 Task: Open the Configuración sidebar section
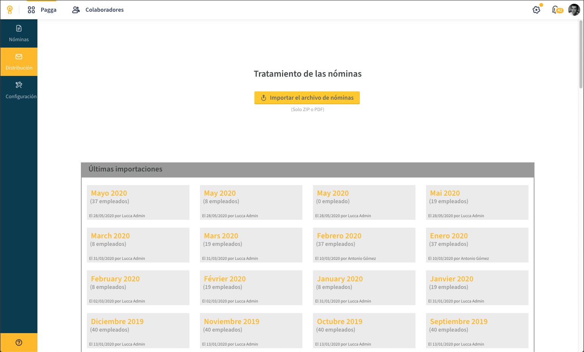click(x=19, y=90)
